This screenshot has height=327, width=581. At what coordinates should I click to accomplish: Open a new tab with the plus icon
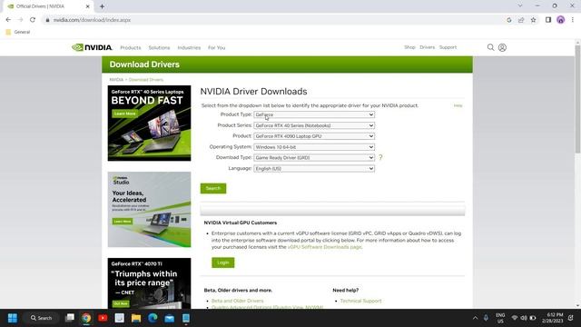[x=102, y=6]
